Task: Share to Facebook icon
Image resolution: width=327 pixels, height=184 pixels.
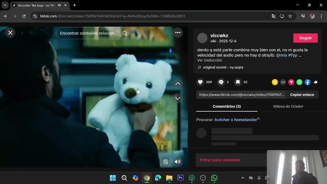Action: (x=308, y=82)
